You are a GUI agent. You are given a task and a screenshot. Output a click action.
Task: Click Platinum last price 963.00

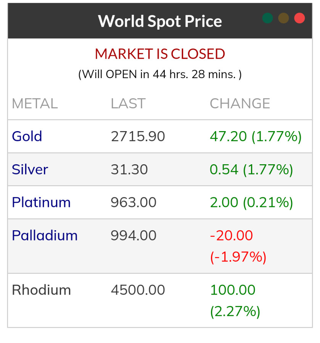(x=133, y=202)
